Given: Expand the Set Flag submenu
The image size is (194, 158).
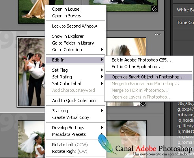Looking at the screenshot, I should (75, 70).
